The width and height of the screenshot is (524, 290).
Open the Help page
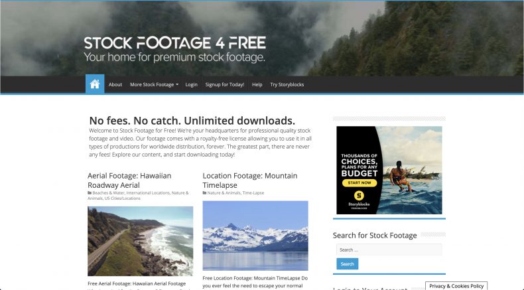tap(257, 85)
